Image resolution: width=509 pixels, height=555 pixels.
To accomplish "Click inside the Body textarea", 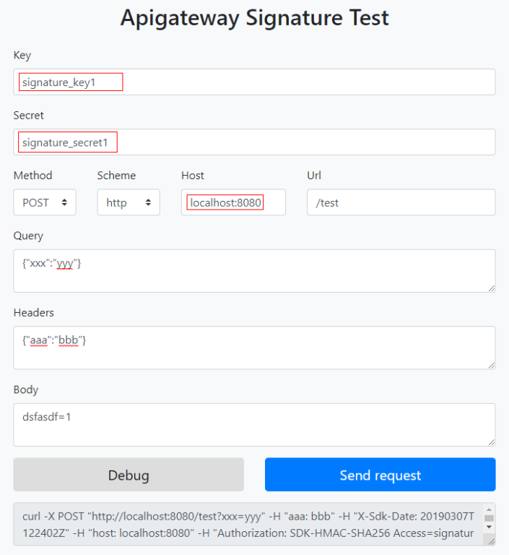I will (x=254, y=425).
